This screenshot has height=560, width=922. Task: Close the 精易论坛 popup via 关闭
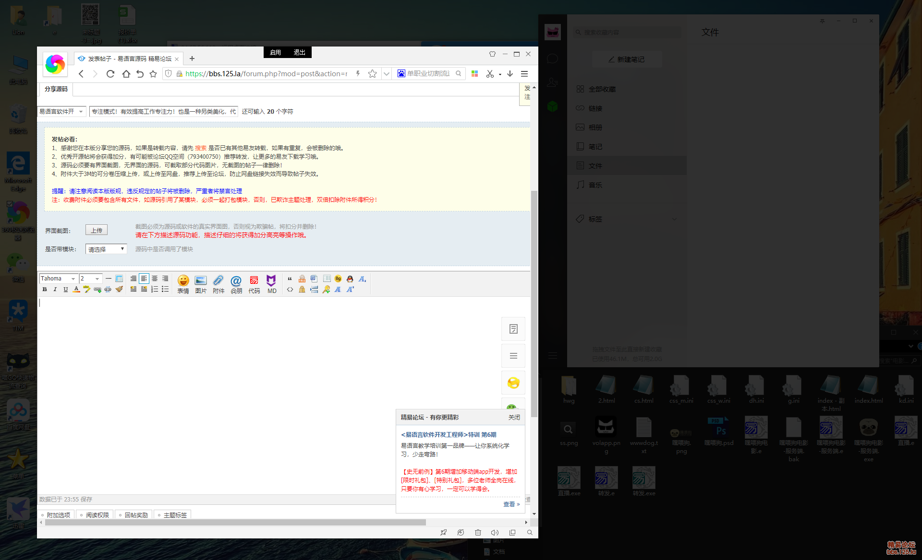(x=514, y=418)
